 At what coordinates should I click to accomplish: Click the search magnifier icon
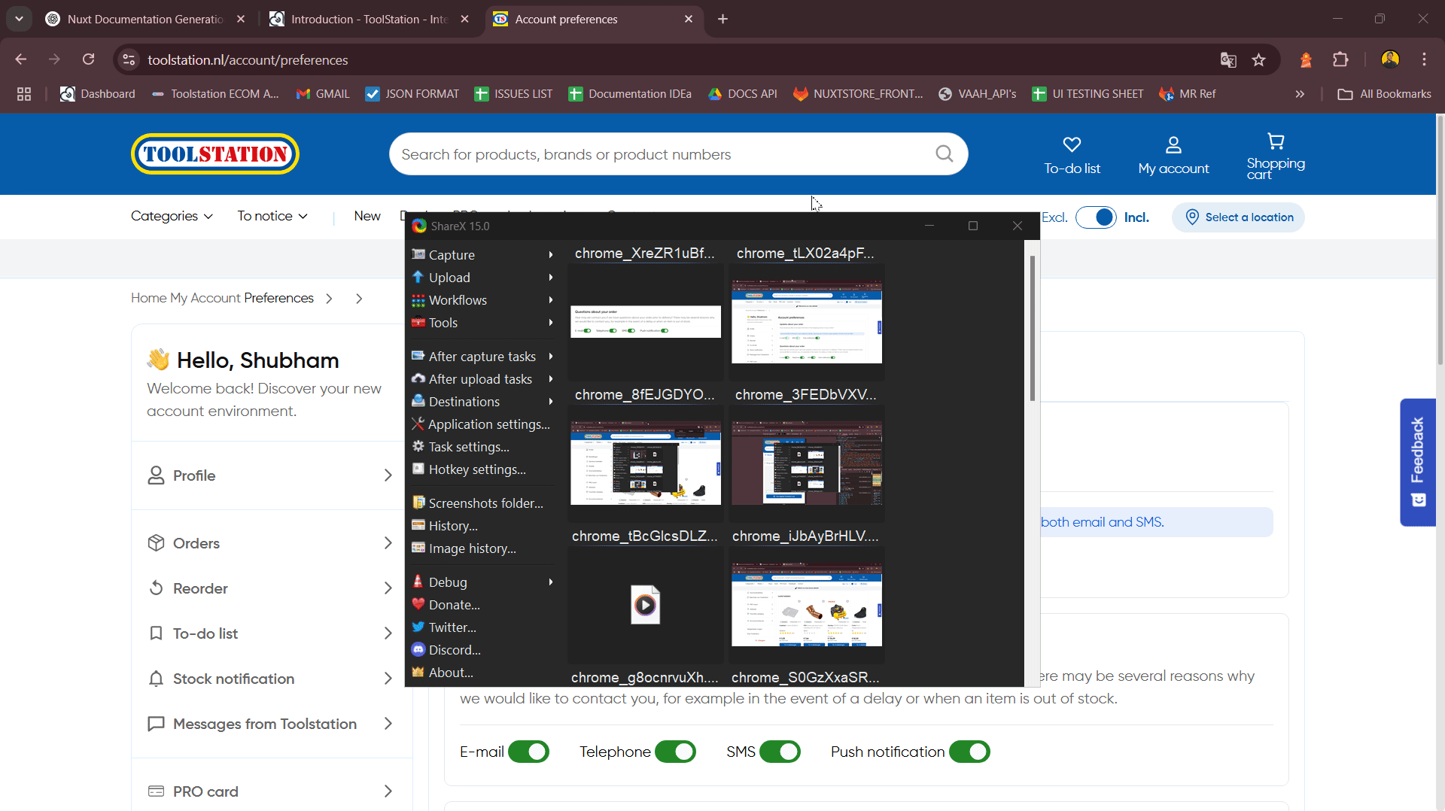tap(944, 154)
